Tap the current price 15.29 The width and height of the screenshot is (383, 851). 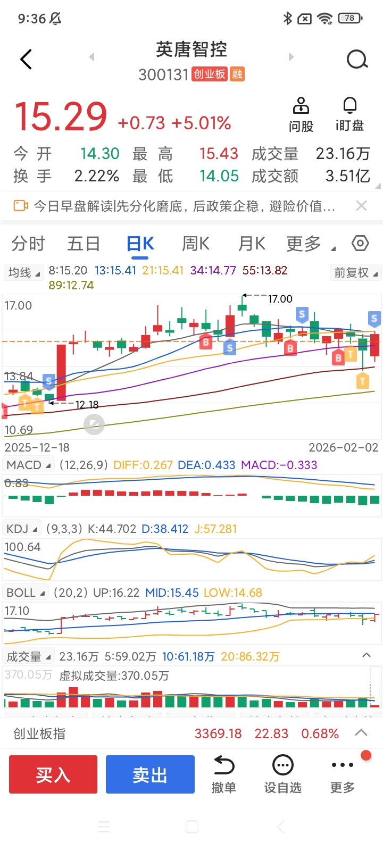pyautogui.click(x=61, y=116)
